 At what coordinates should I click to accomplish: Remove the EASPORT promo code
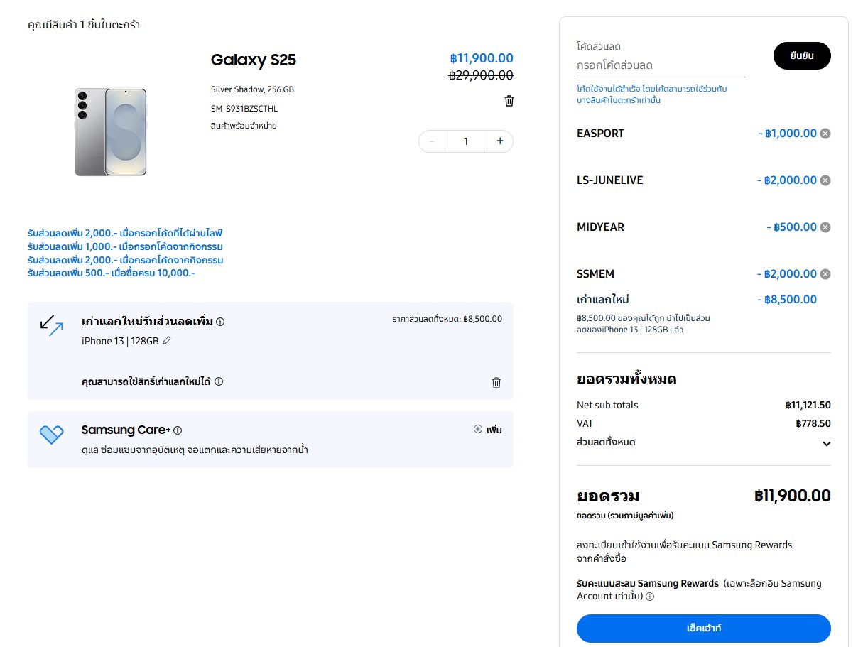(x=825, y=134)
